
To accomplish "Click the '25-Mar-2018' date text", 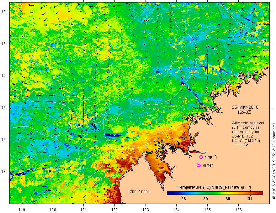I will pyautogui.click(x=245, y=107).
